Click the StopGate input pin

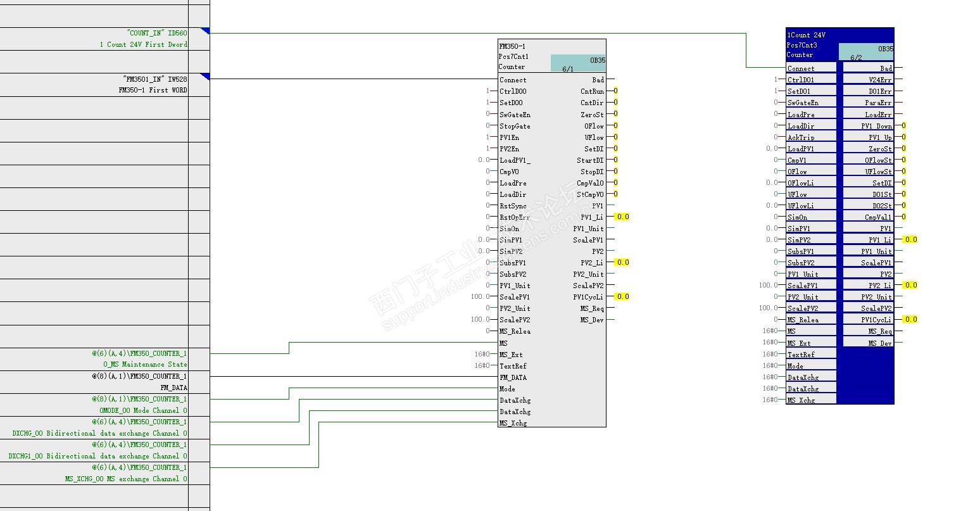pos(515,126)
